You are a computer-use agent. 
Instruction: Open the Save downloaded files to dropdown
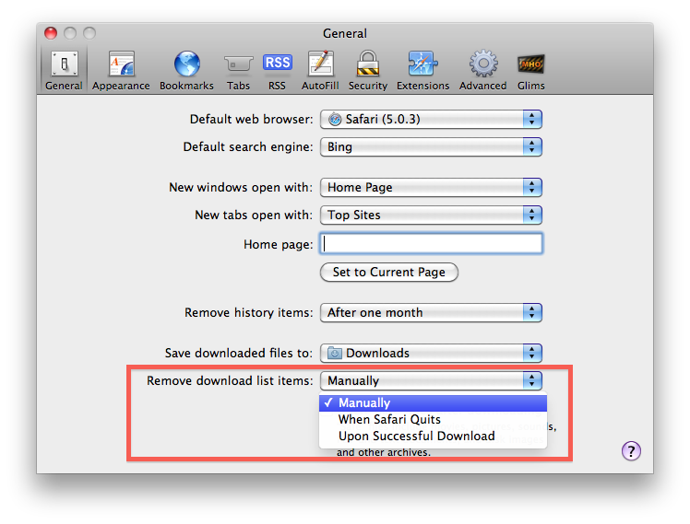[431, 353]
